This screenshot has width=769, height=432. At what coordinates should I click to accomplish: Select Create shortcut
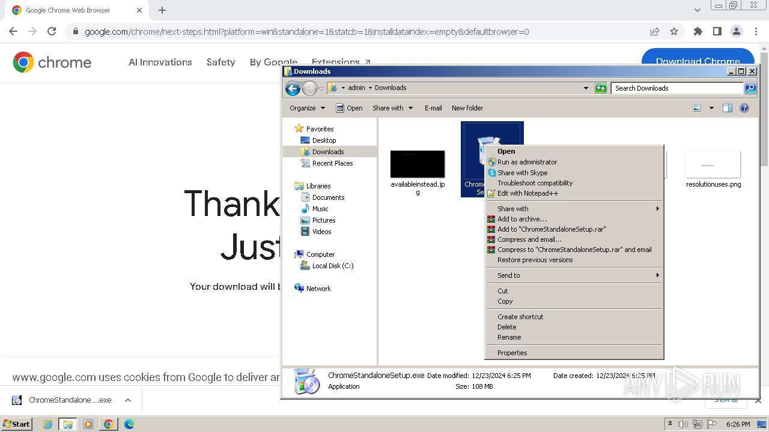click(x=574, y=317)
